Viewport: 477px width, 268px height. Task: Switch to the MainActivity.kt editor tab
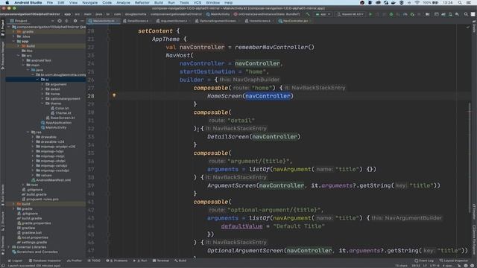103,21
